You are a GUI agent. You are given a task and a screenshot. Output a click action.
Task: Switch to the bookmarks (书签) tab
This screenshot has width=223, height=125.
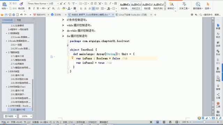click(19, 20)
